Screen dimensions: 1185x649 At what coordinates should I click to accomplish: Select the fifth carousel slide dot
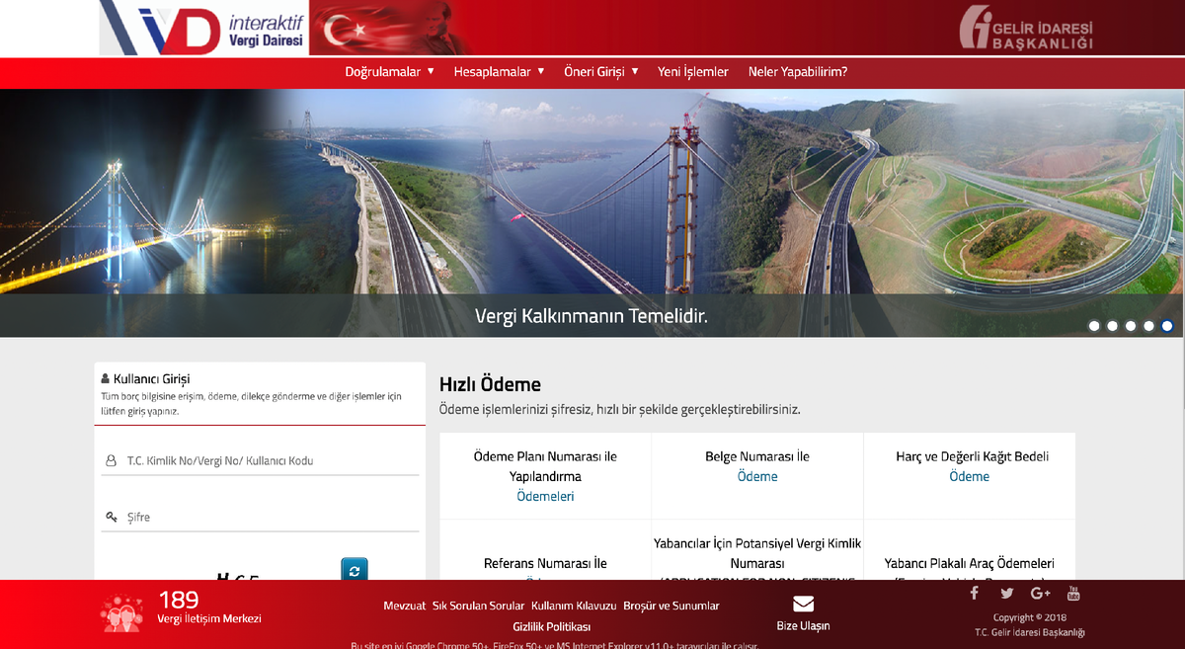point(1167,326)
